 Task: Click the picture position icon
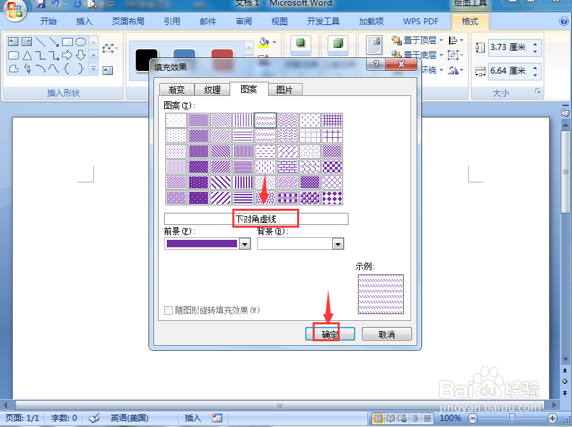(374, 45)
